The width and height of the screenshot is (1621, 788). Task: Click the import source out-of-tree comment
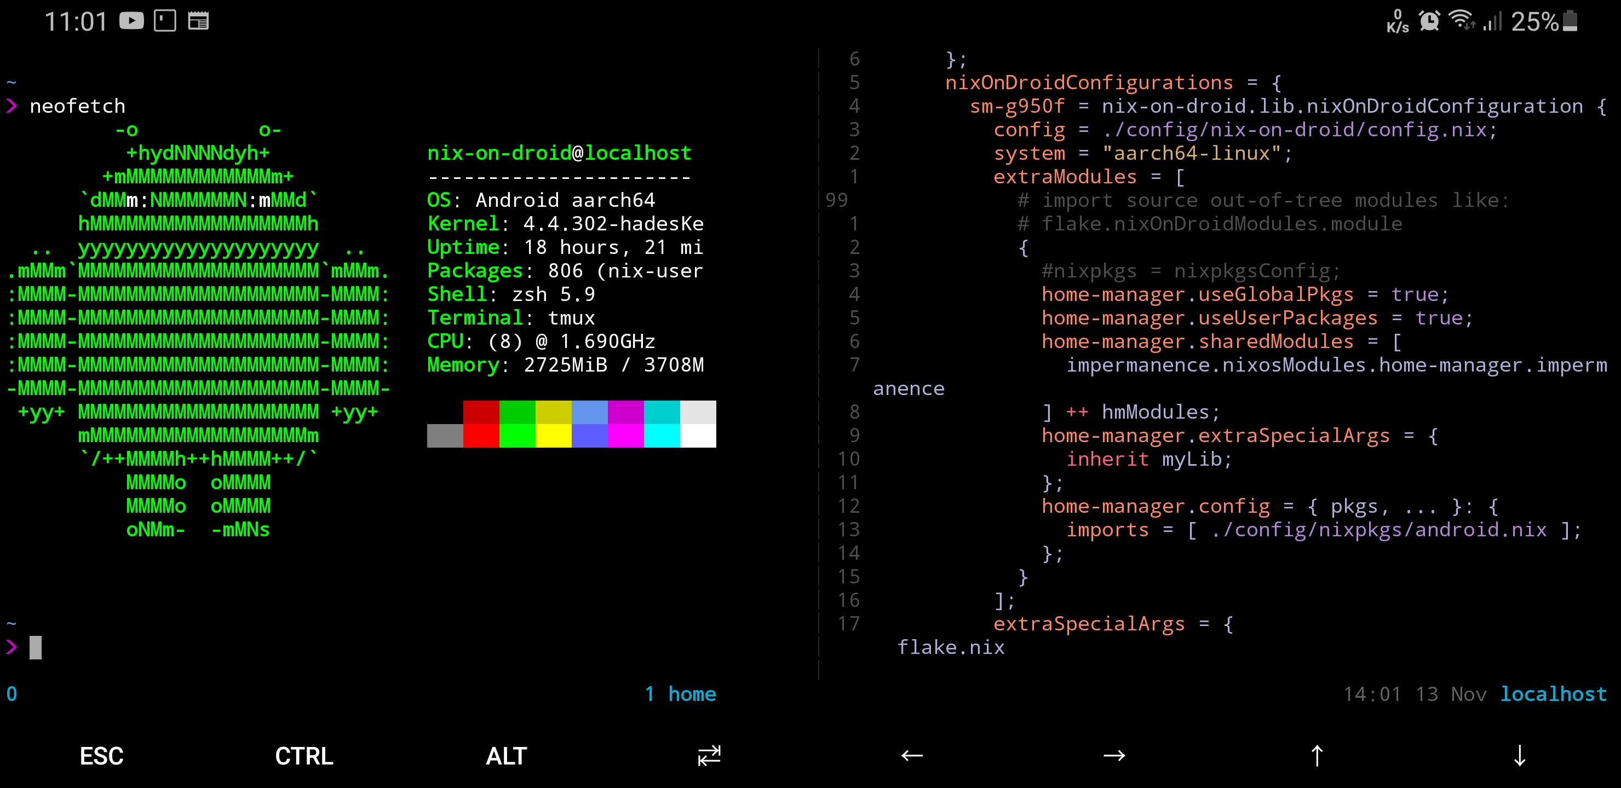click(x=1263, y=200)
